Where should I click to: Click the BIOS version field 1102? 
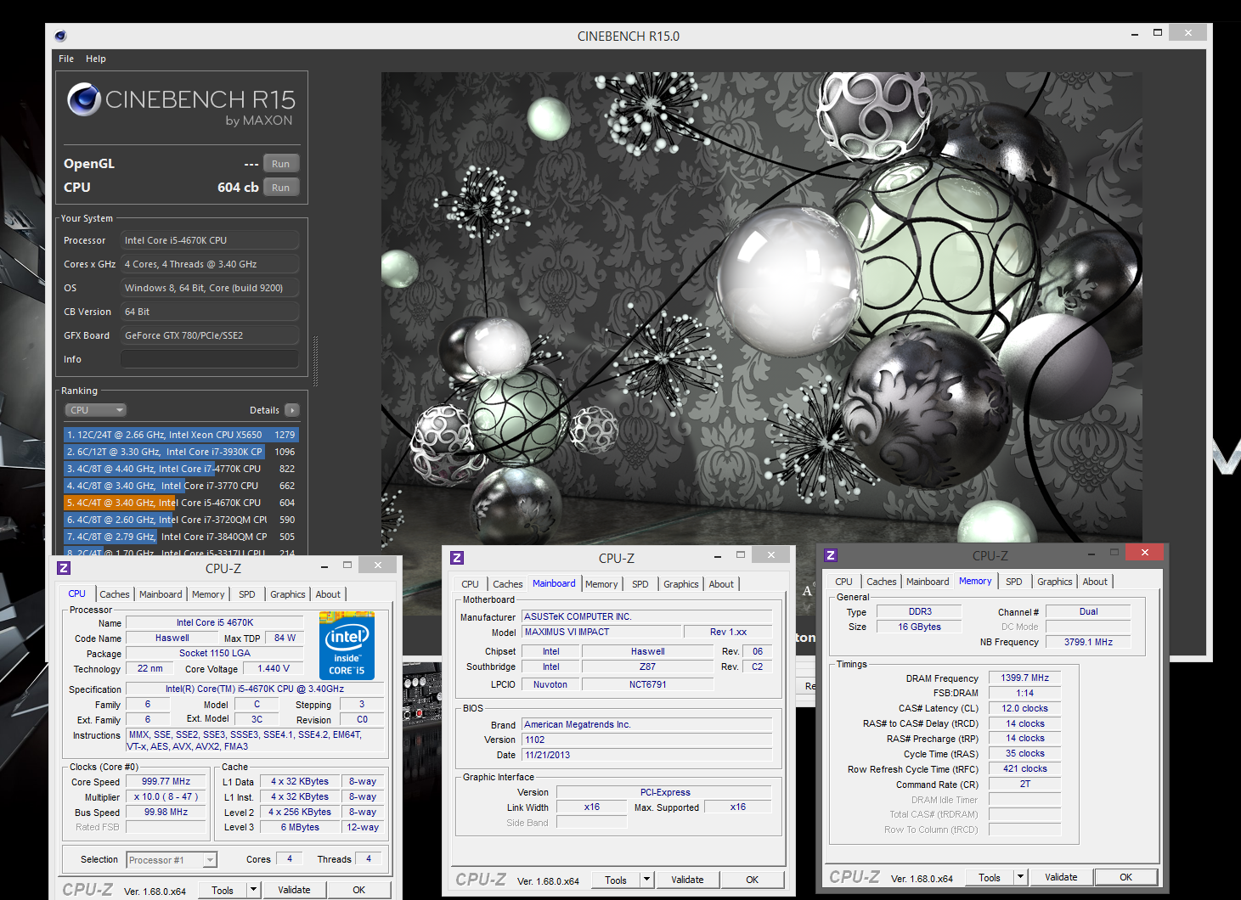[646, 740]
